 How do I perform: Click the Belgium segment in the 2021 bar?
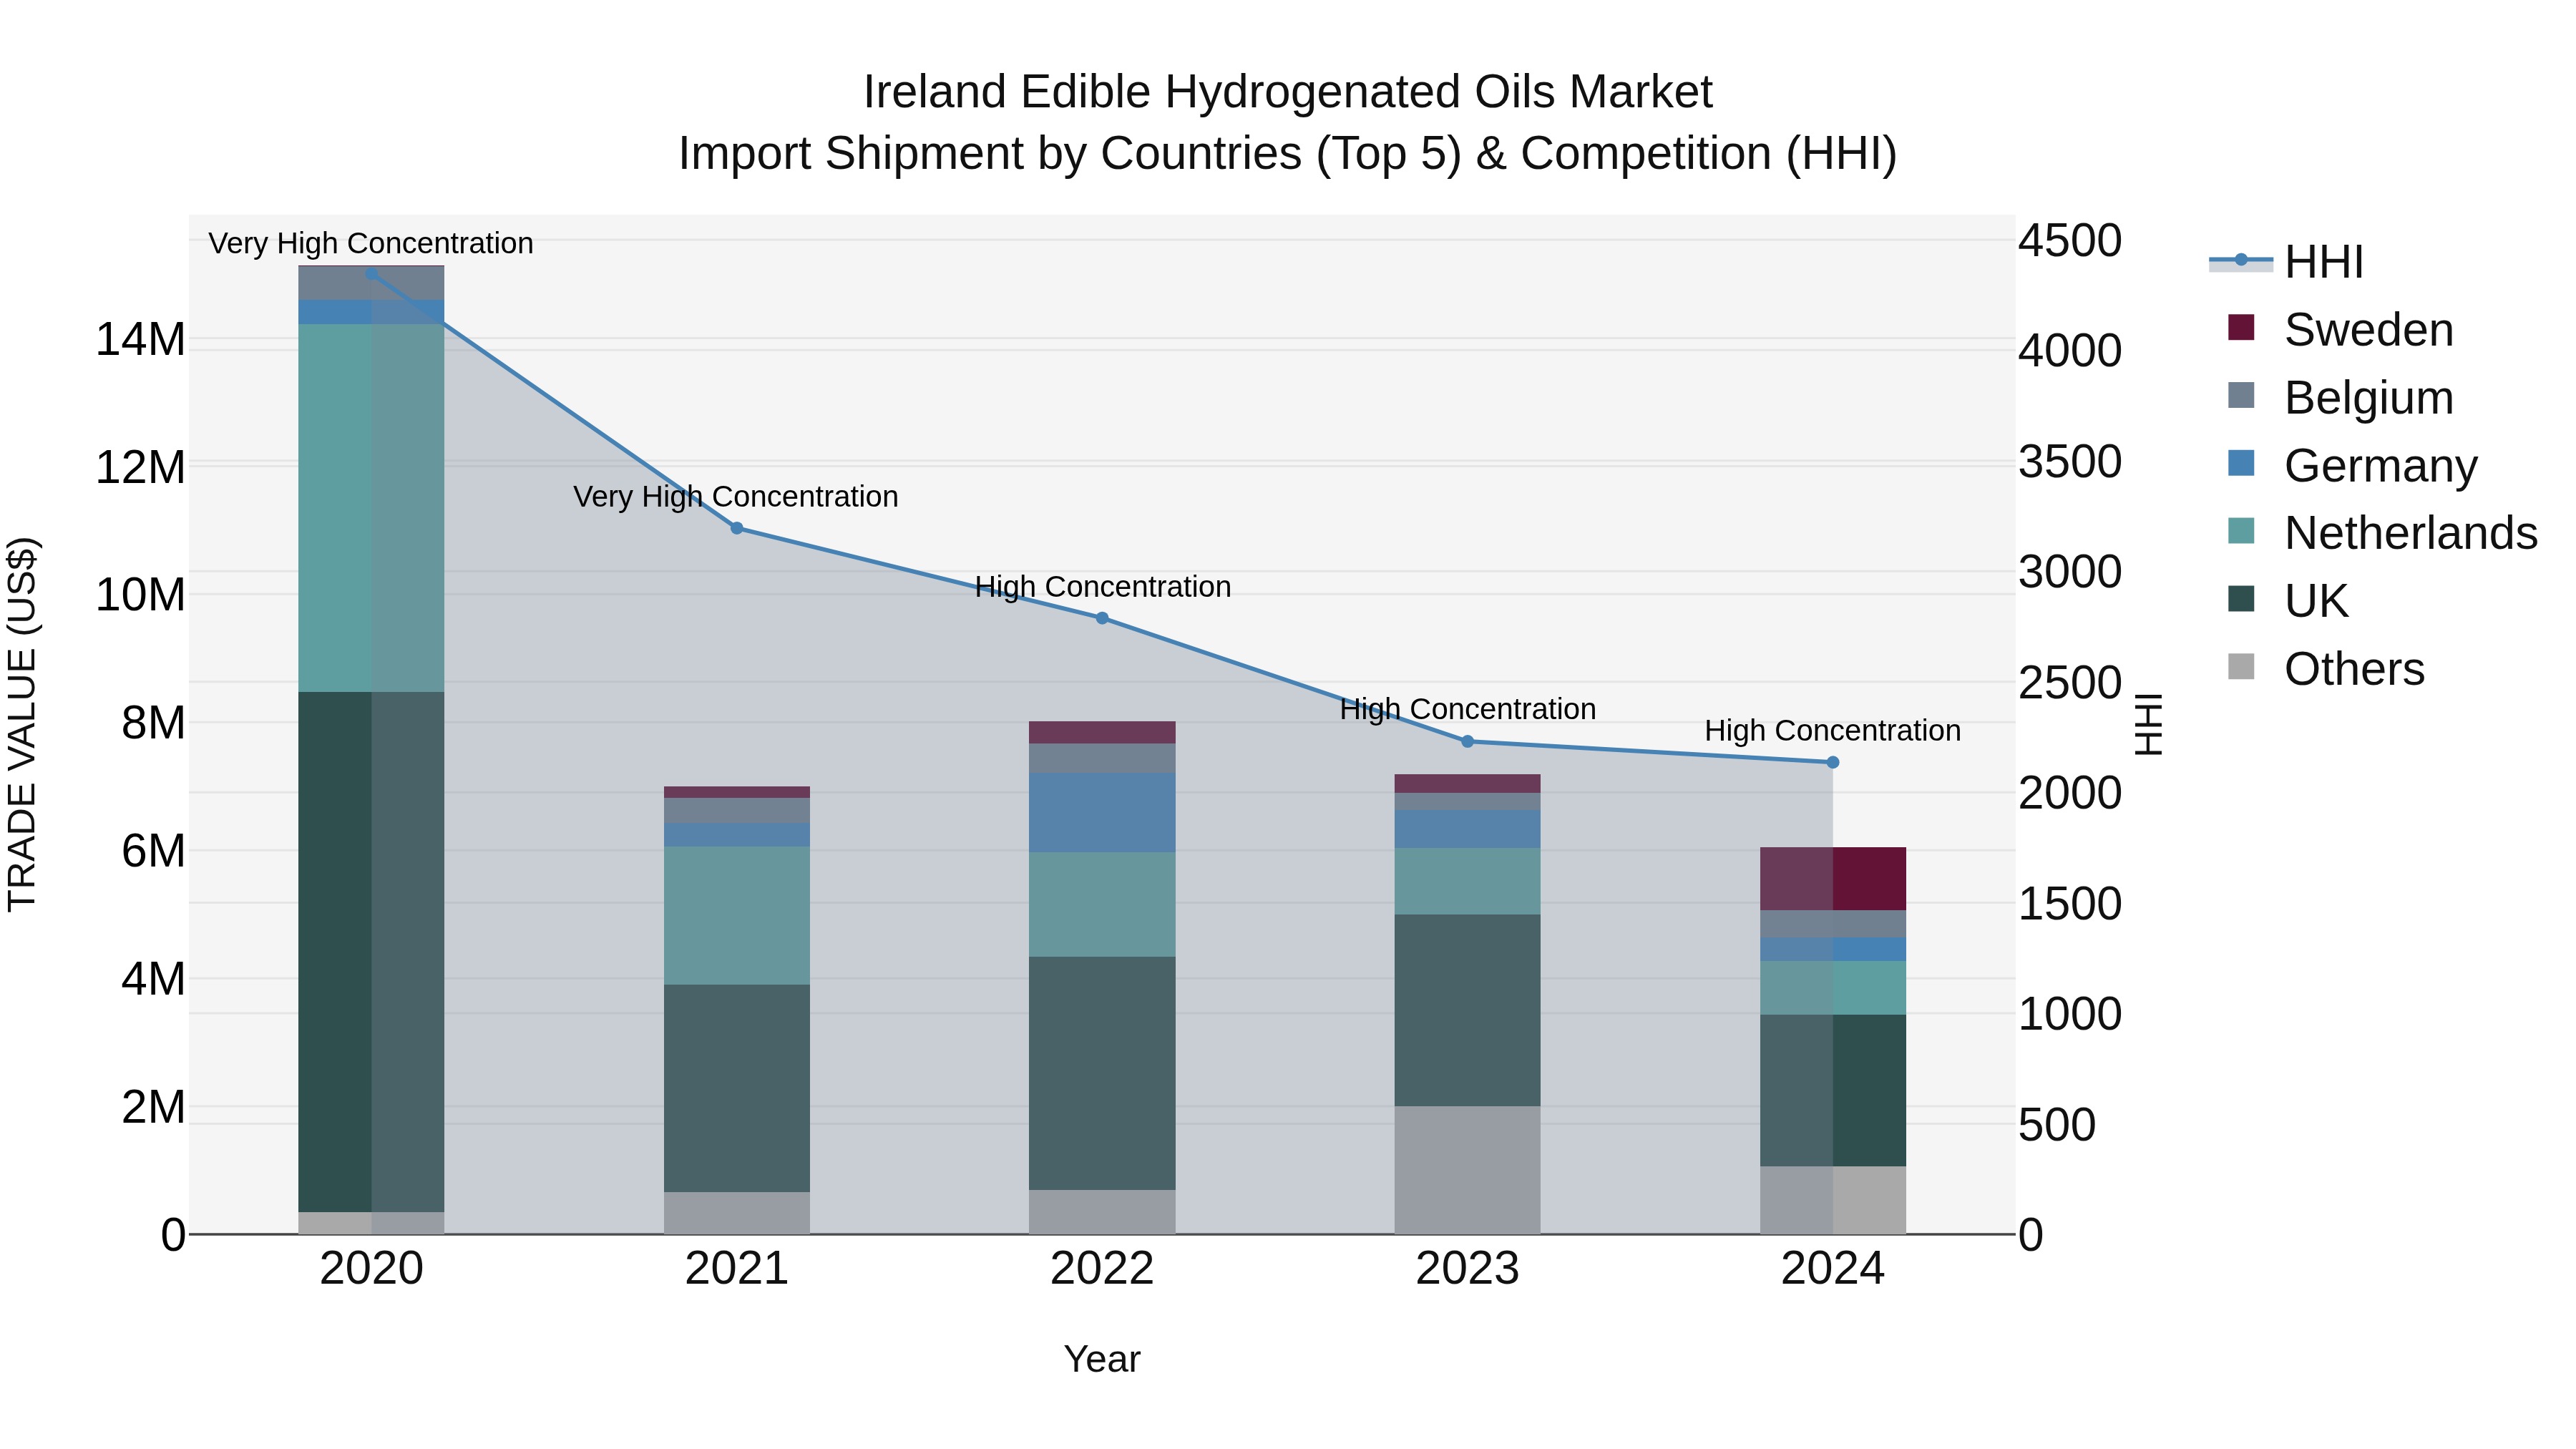737,810
